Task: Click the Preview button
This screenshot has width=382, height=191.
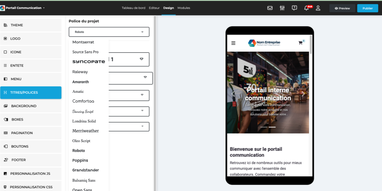Action: [342, 8]
